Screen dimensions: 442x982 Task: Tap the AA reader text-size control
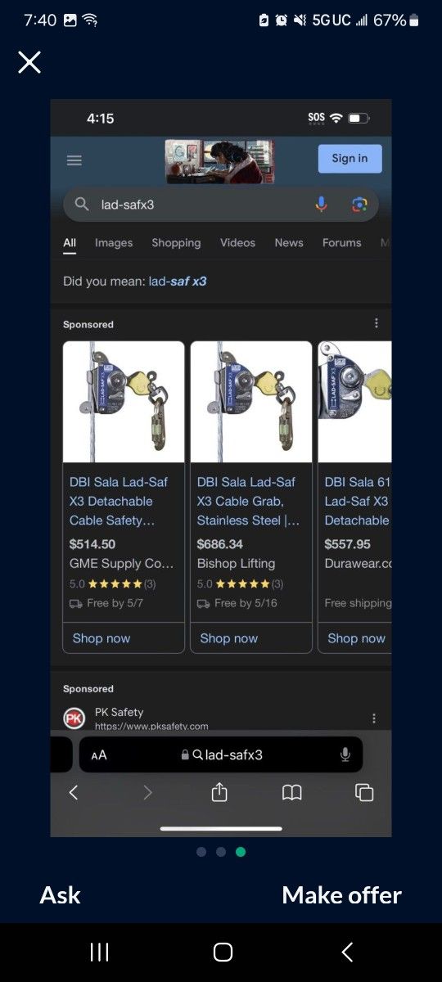pos(99,755)
